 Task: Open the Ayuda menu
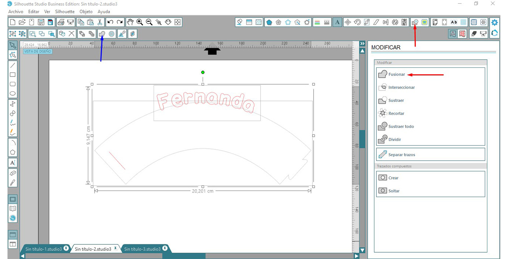click(x=104, y=12)
